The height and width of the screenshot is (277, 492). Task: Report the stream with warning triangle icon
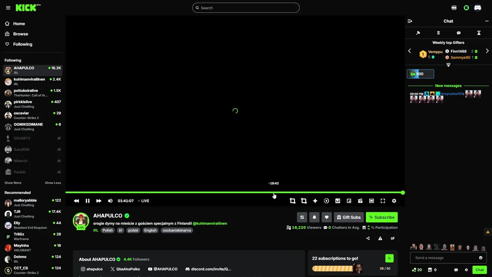(x=380, y=239)
